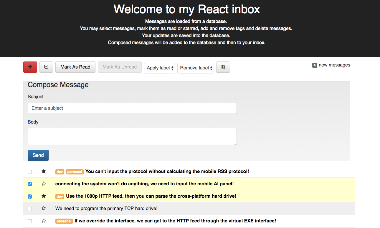Screen dimensions: 380x228
Task: Star the mobile AI panel message
Action: [x=44, y=184]
